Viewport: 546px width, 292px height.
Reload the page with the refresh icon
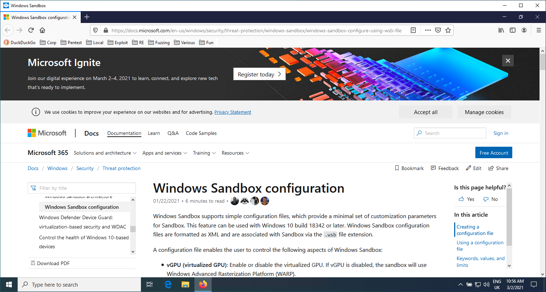coord(31,30)
